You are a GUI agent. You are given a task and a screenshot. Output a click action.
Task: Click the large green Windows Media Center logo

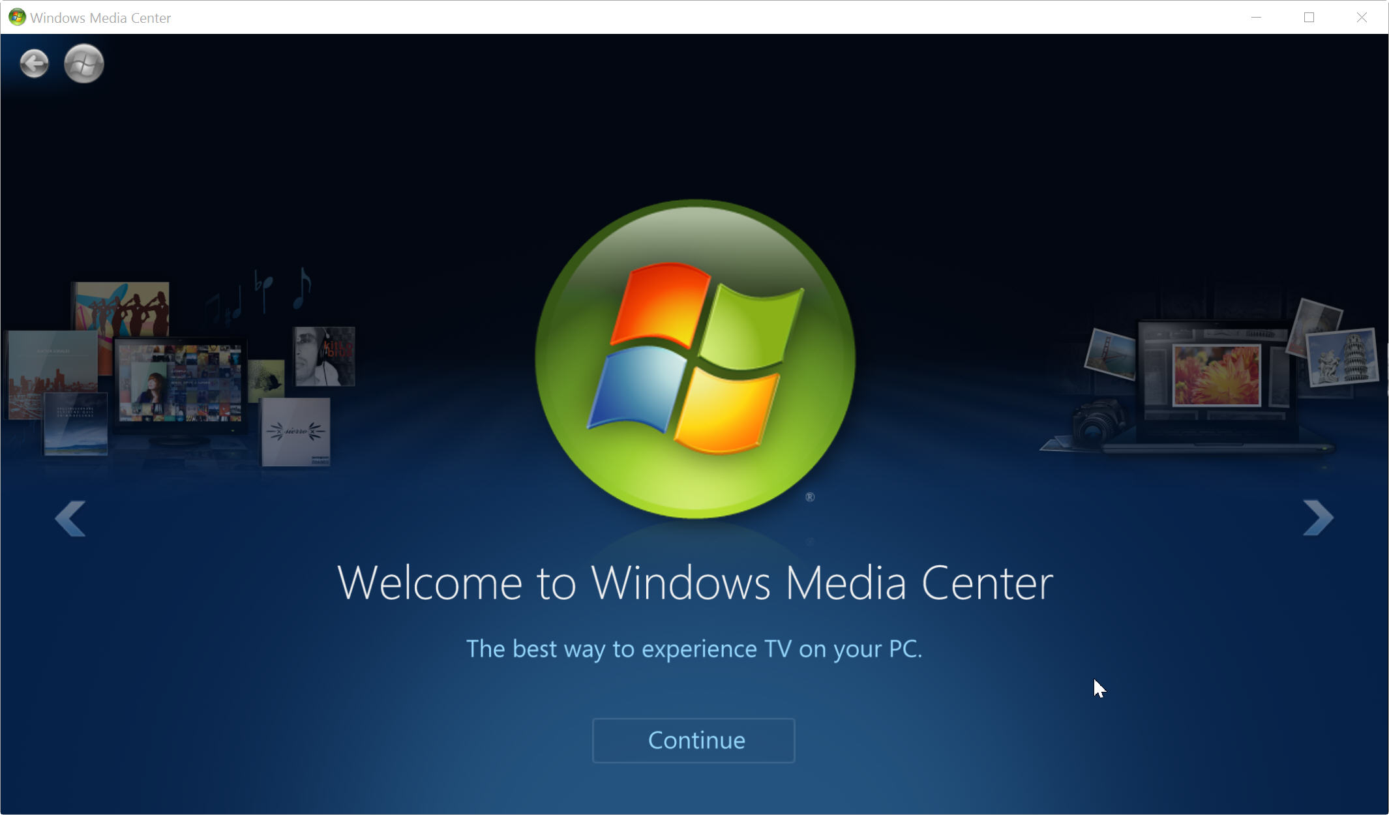[x=695, y=359]
